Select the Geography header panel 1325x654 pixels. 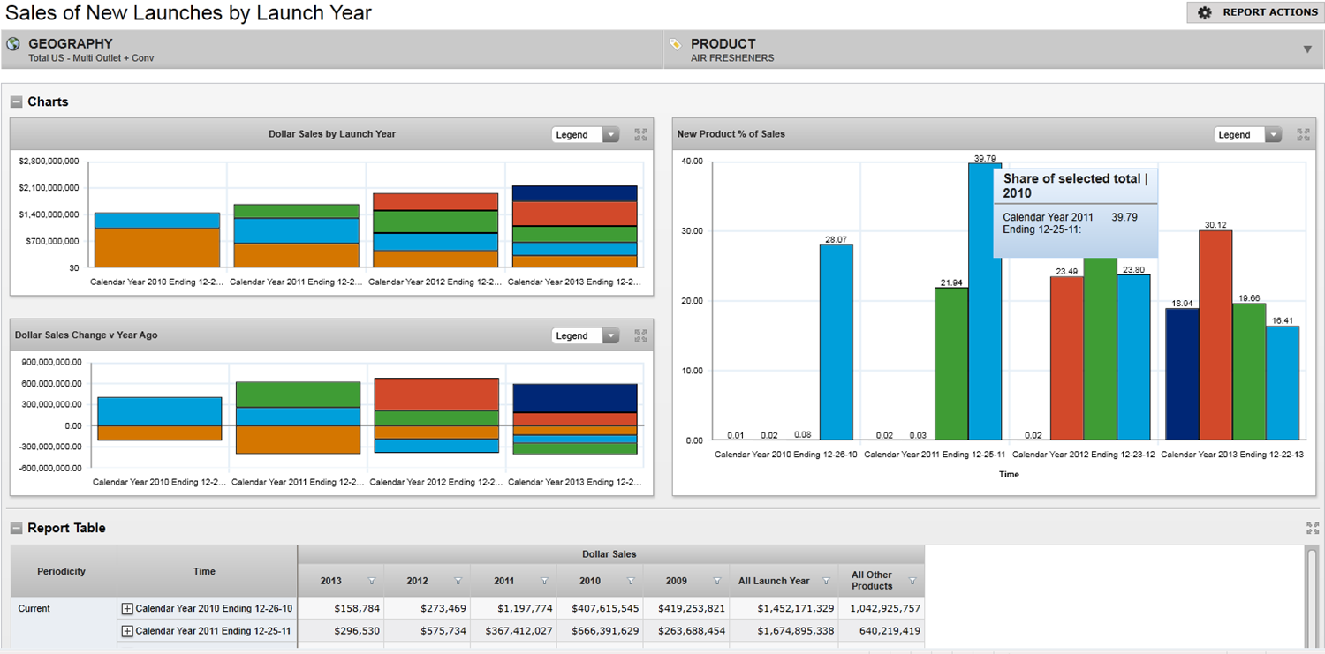(331, 49)
